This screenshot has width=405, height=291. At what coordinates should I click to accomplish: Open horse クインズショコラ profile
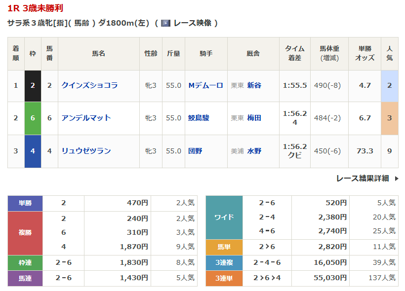(x=89, y=85)
